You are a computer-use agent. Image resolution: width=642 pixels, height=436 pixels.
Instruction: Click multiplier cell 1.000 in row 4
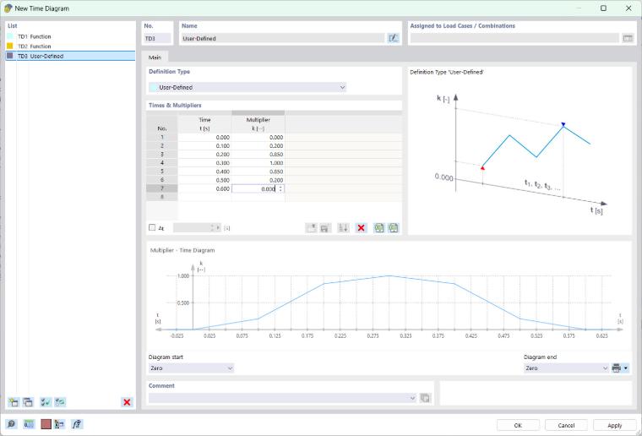pyautogui.click(x=258, y=163)
